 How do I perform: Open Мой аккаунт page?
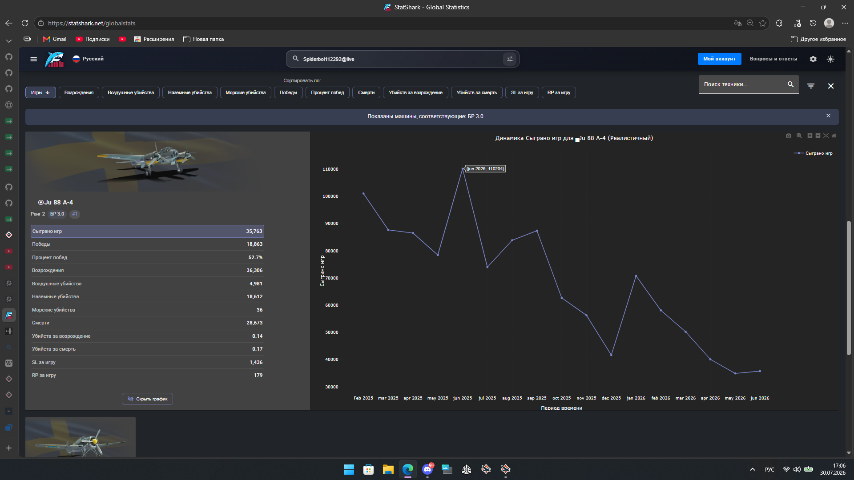(719, 59)
